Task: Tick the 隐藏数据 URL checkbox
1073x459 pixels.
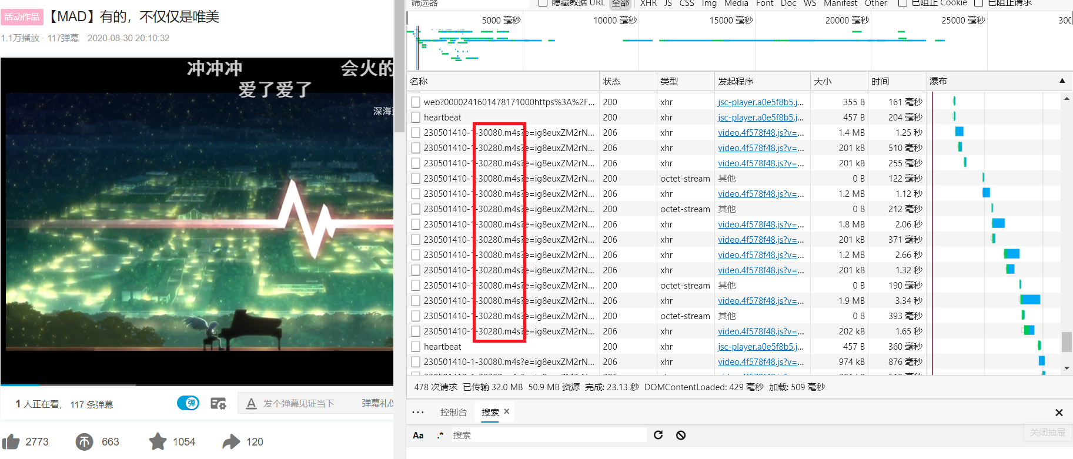Action: coord(543,3)
